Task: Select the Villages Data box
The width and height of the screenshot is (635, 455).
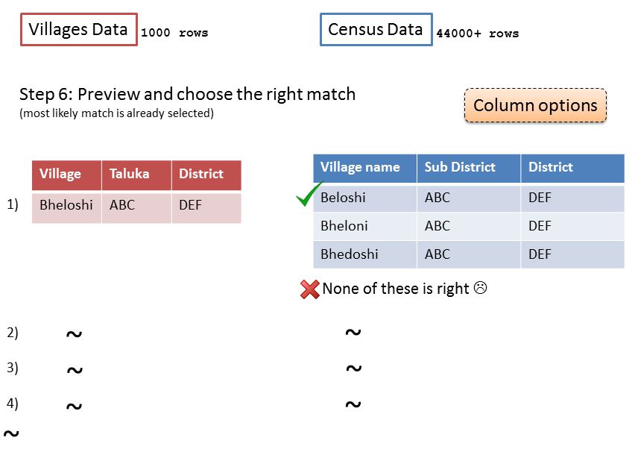Action: pyautogui.click(x=79, y=30)
